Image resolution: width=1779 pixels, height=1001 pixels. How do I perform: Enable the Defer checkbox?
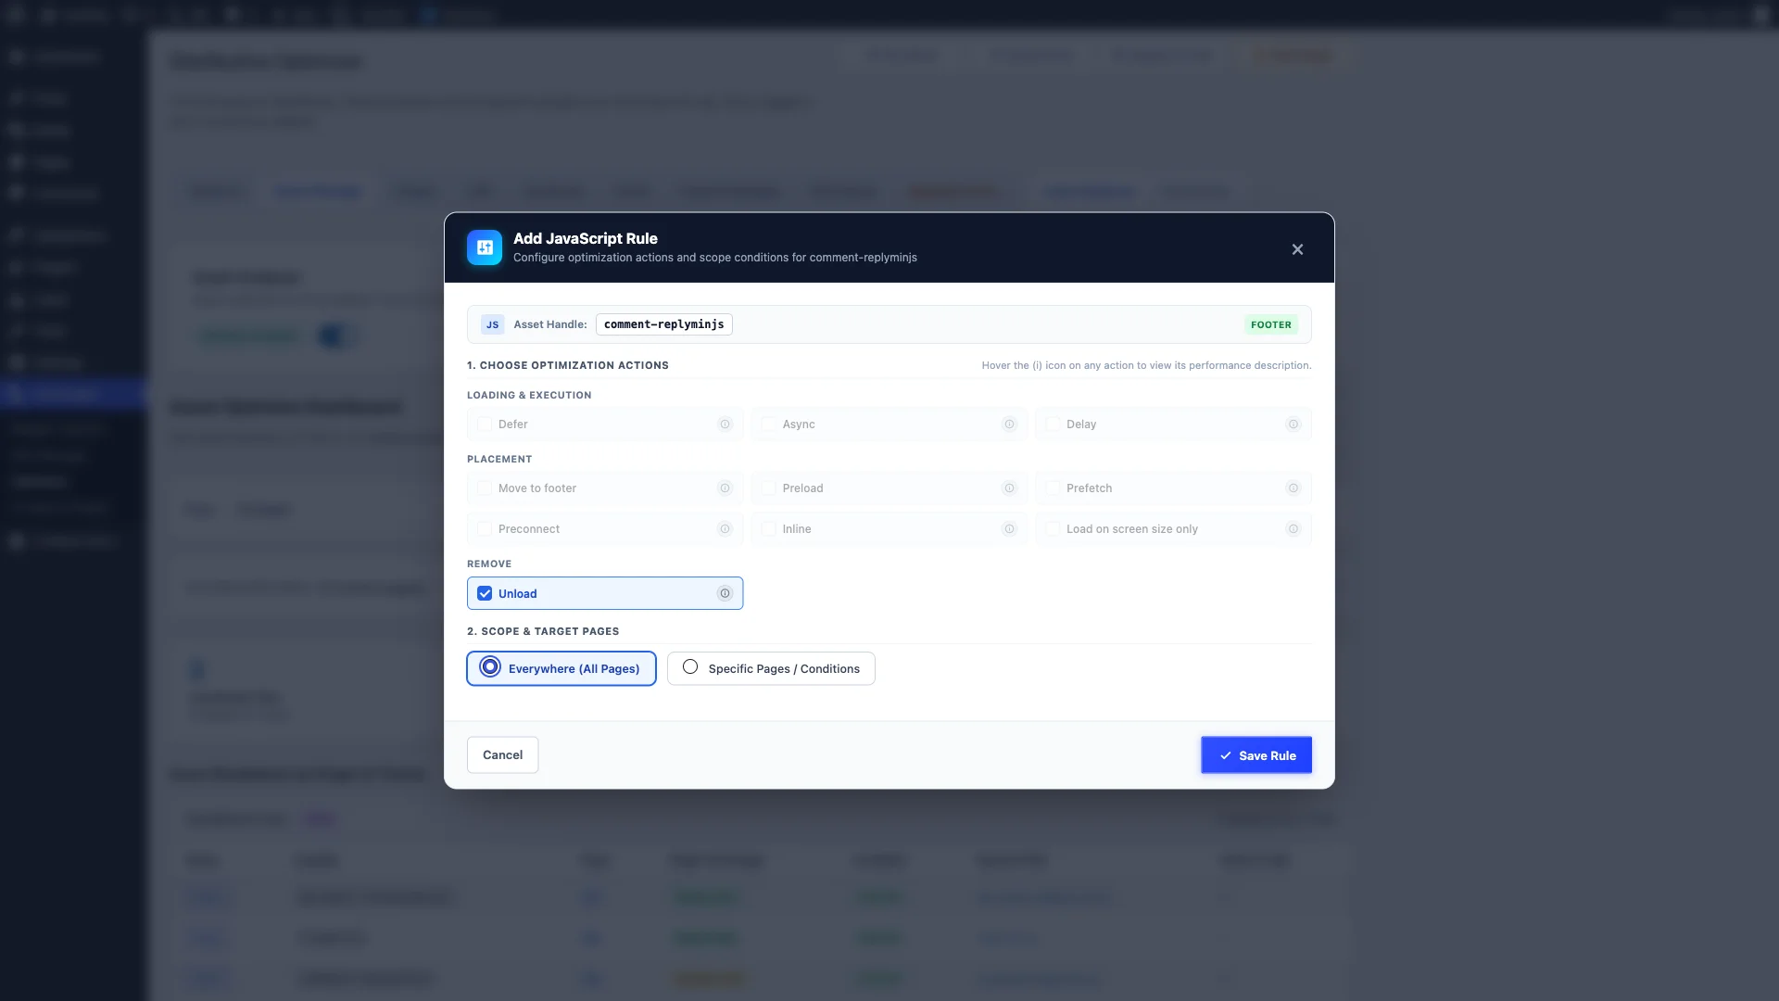click(x=485, y=424)
